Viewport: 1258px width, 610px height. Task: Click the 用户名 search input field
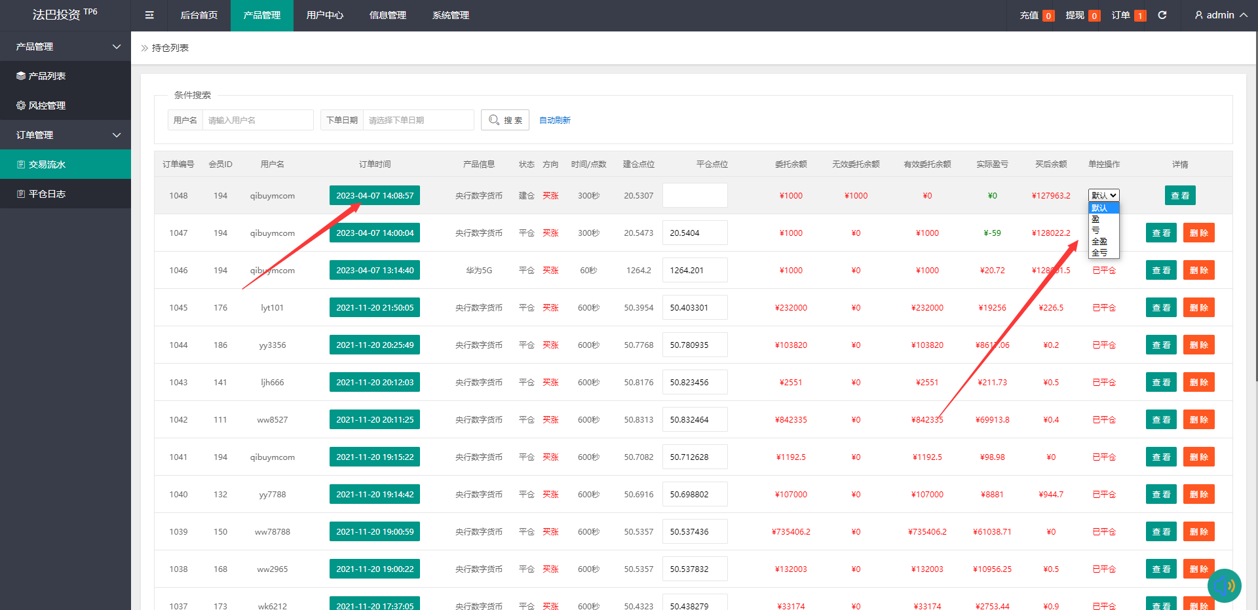(x=257, y=120)
